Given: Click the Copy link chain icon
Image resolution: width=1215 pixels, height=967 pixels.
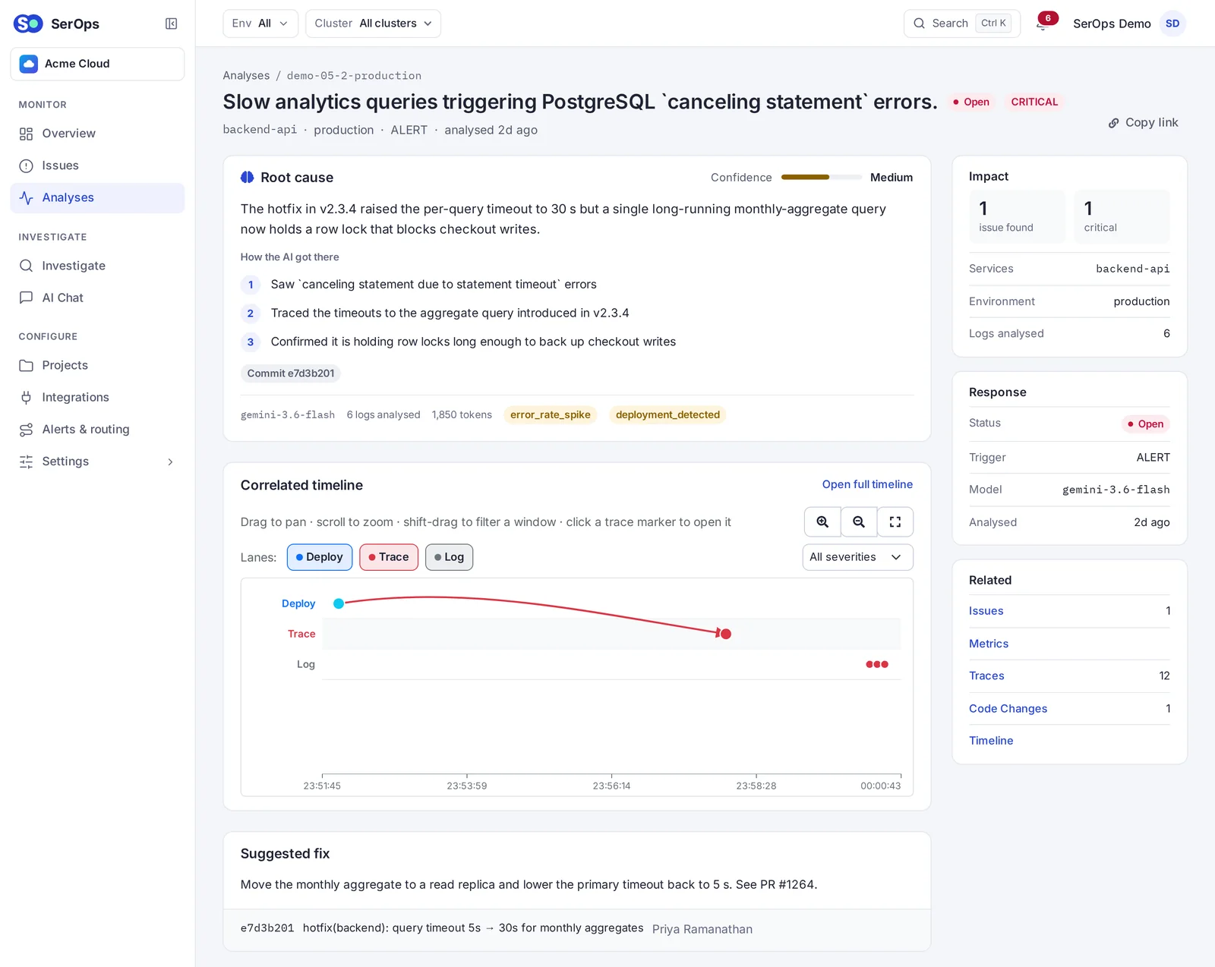Looking at the screenshot, I should tap(1113, 123).
